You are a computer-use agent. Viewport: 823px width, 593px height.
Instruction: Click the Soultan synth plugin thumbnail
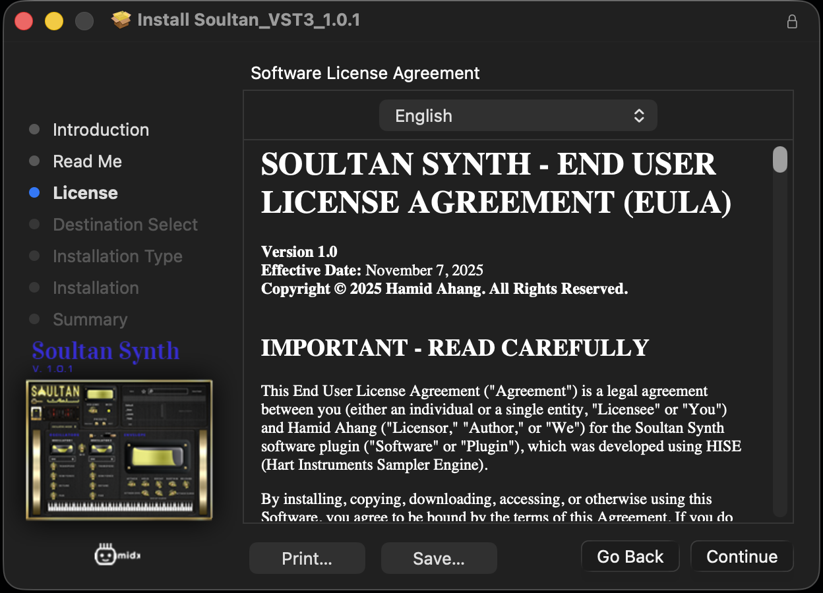[x=119, y=449]
